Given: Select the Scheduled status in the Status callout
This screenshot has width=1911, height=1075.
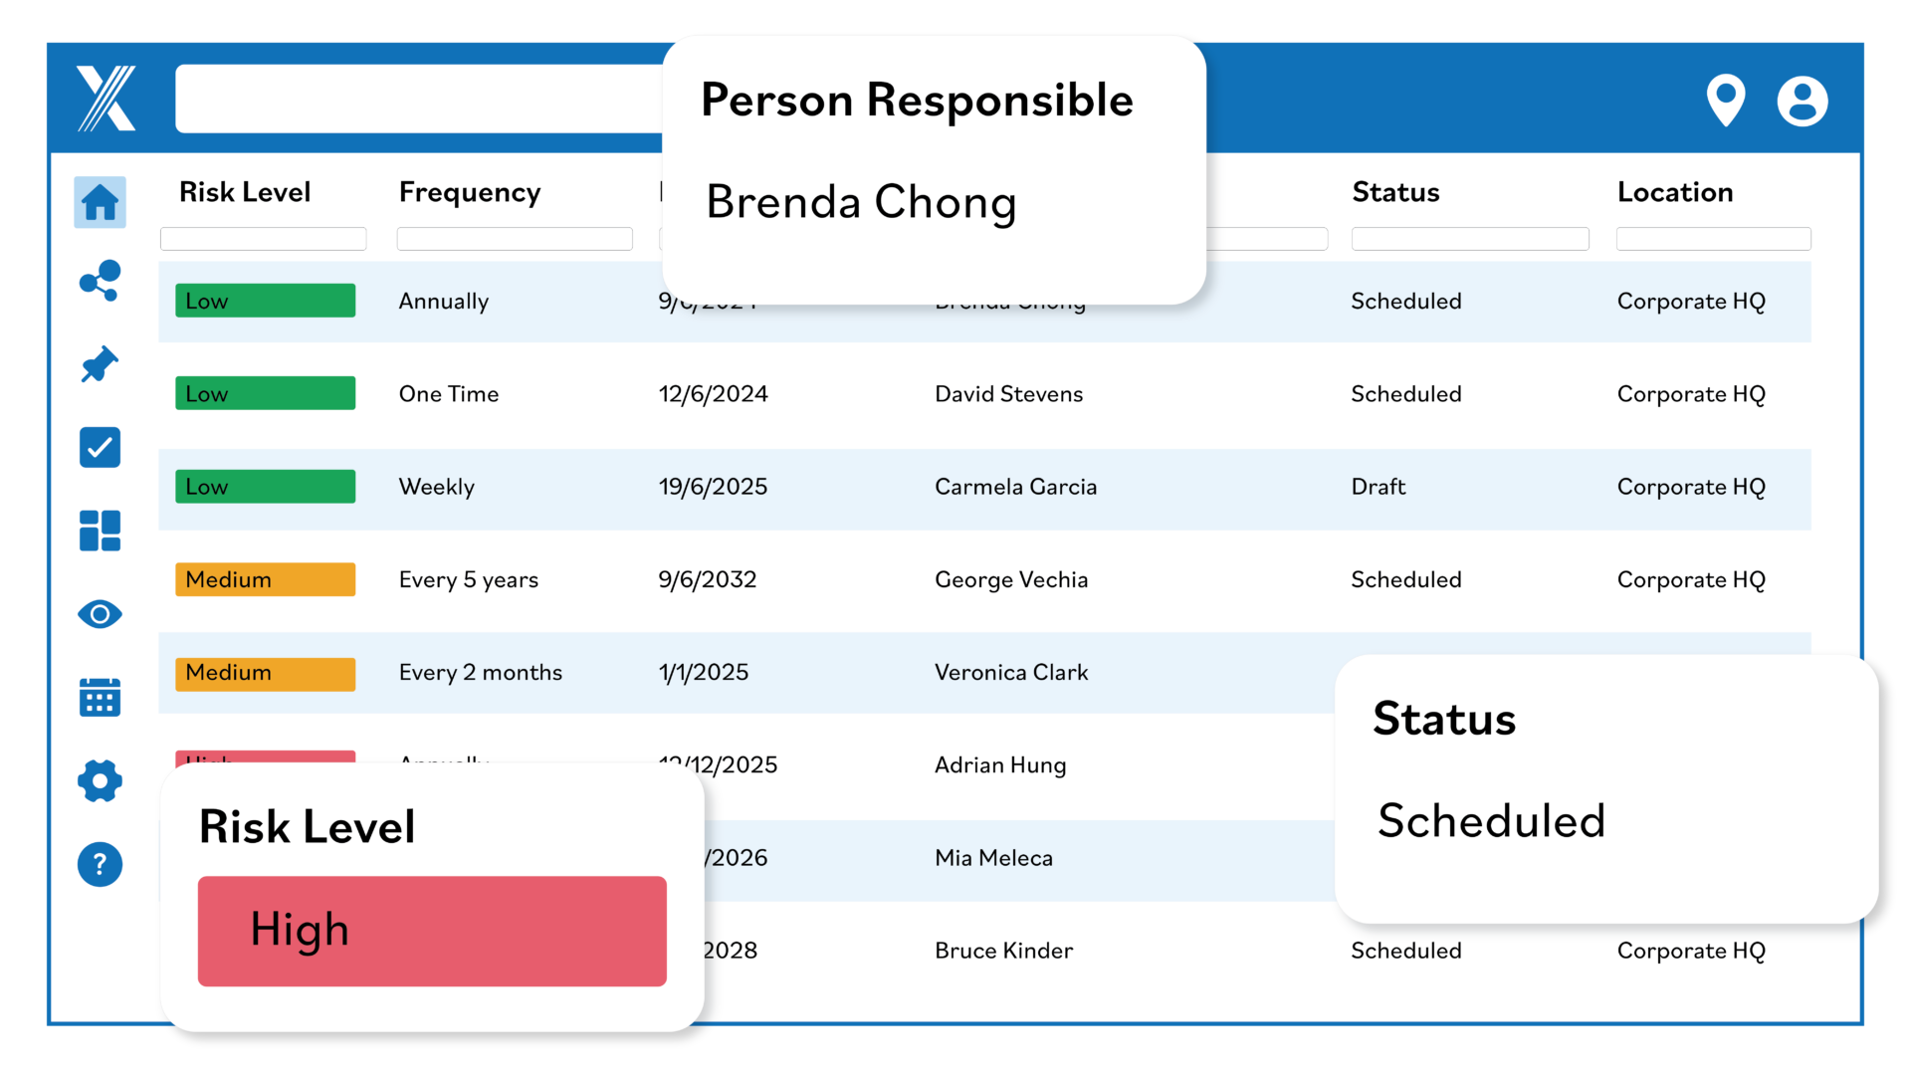Looking at the screenshot, I should click(x=1491, y=820).
